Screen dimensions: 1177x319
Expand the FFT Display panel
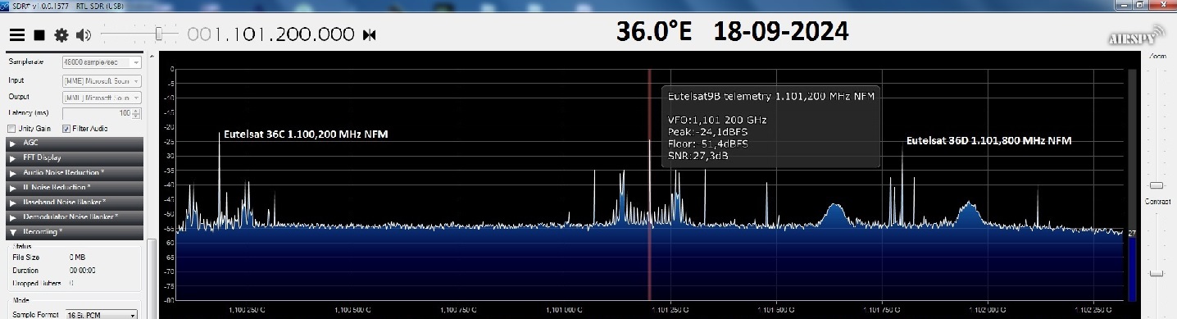click(x=75, y=157)
